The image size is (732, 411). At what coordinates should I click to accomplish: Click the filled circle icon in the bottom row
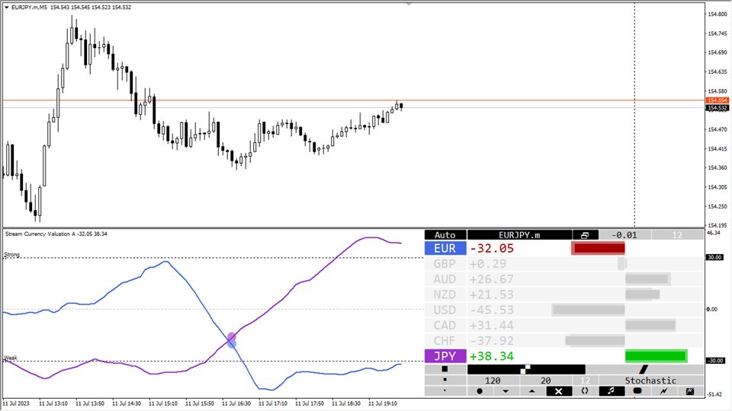coord(480,391)
